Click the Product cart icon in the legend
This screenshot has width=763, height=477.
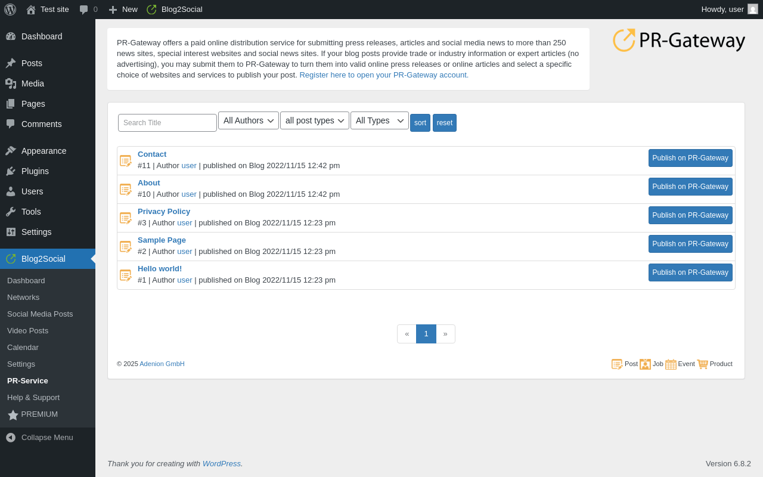click(x=702, y=364)
